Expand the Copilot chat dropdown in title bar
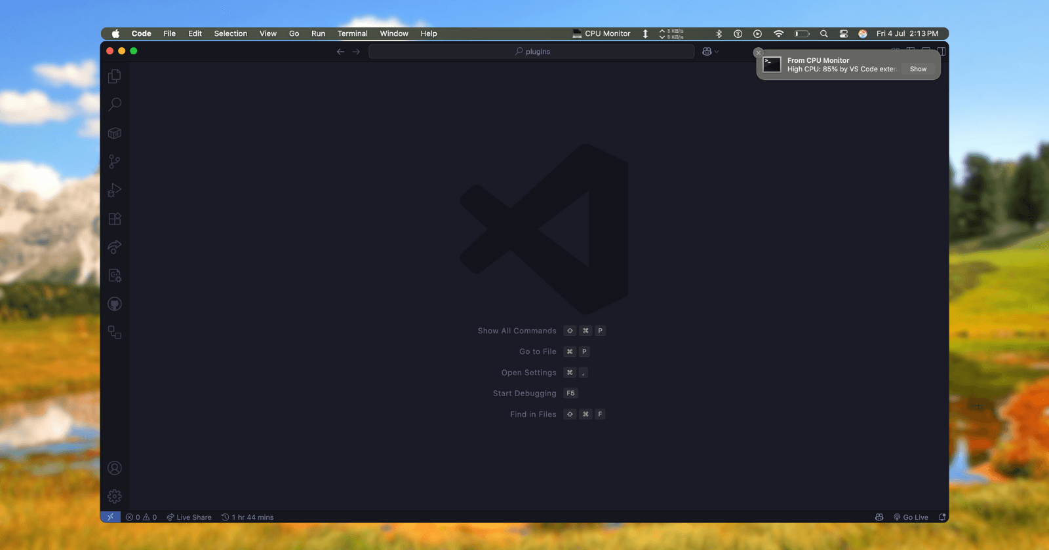1049x550 pixels. (x=717, y=52)
